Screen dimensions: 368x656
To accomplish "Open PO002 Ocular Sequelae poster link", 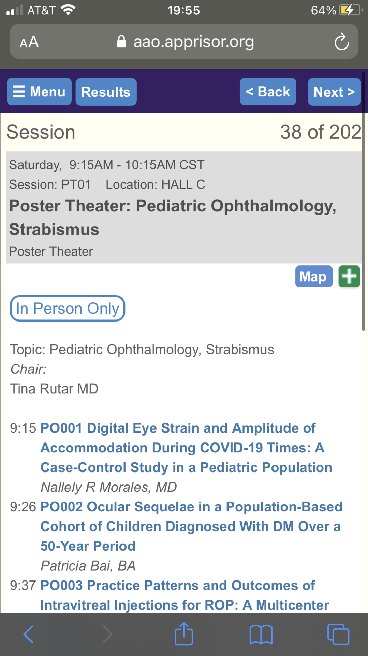I will 191,526.
